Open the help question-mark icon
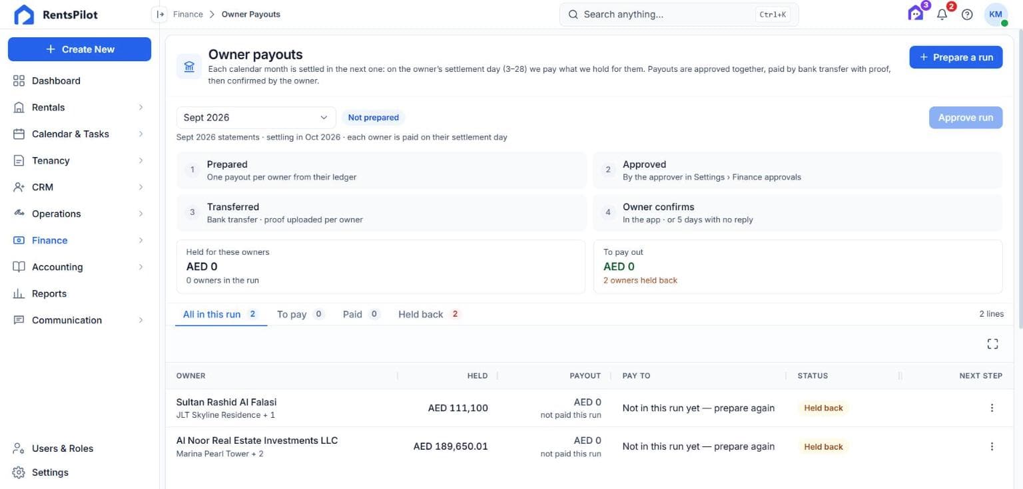This screenshot has width=1023, height=489. (x=967, y=15)
